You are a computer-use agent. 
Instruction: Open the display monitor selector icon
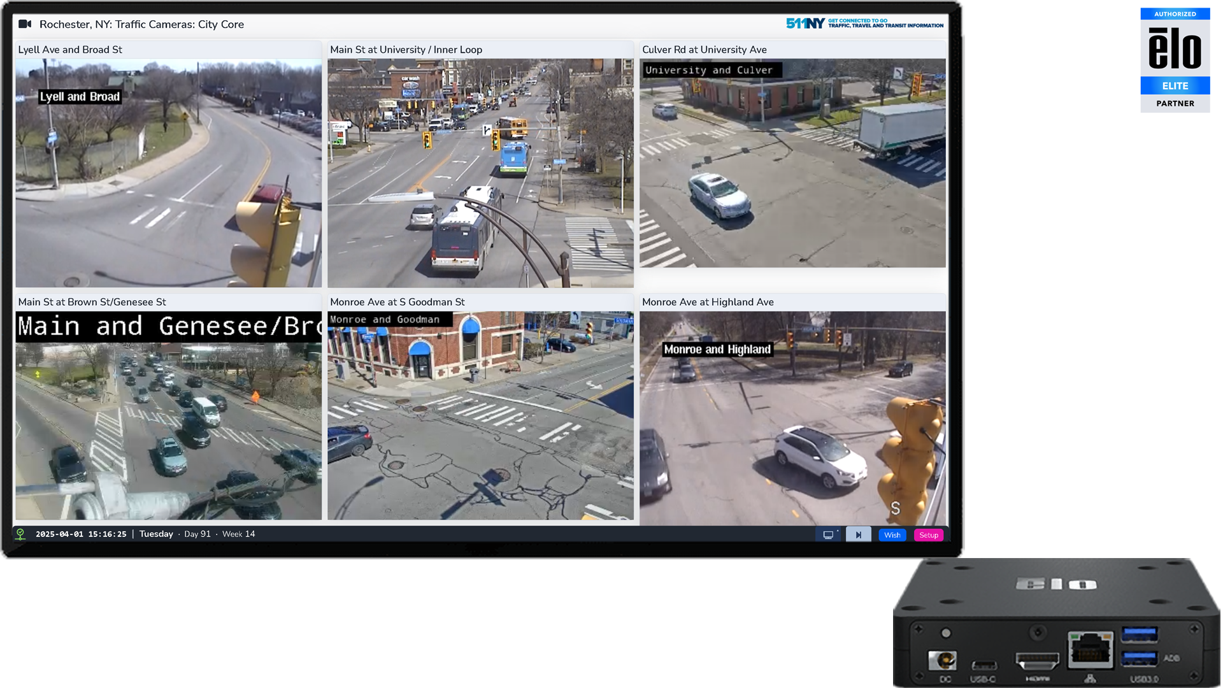(x=829, y=534)
